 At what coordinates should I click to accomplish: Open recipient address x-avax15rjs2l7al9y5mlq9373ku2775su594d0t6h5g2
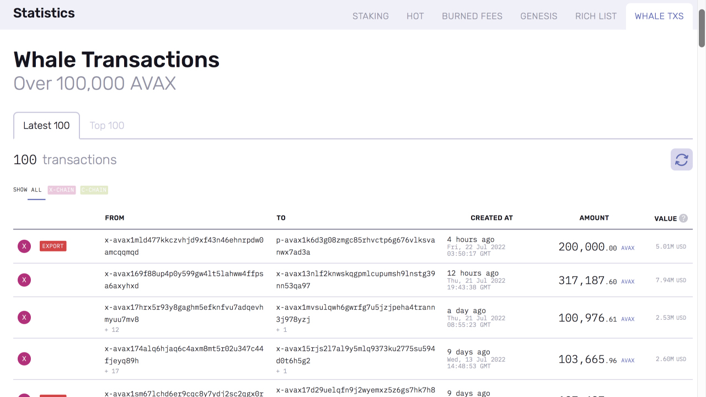tap(356, 355)
